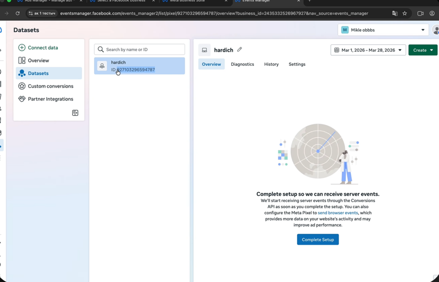Click the search magnifier icon

point(101,49)
